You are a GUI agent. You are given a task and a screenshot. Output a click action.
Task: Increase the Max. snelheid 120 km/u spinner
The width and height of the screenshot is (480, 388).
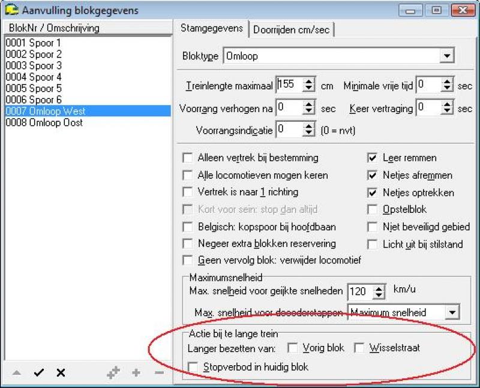(x=379, y=288)
